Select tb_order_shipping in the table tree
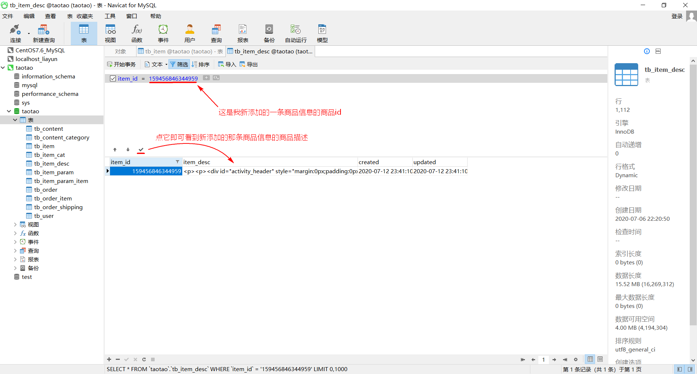The width and height of the screenshot is (697, 374). click(58, 207)
